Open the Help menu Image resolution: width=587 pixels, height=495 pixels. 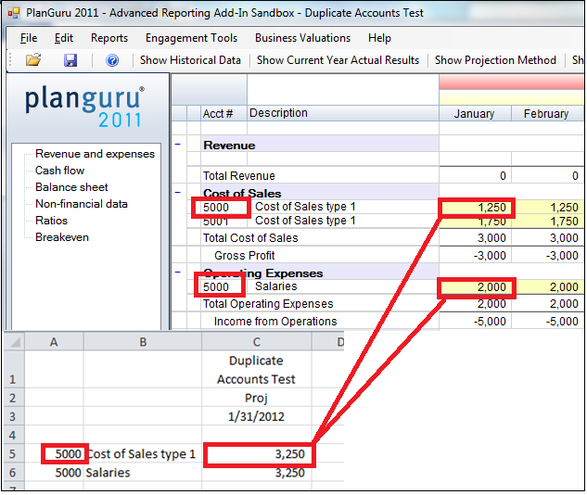[x=379, y=38]
